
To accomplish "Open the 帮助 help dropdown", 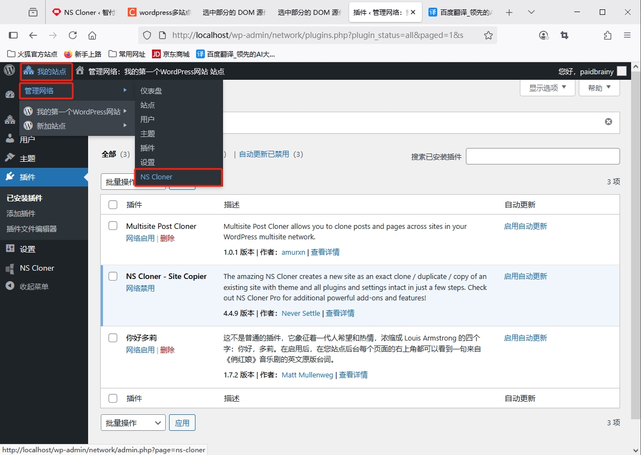I will click(599, 88).
